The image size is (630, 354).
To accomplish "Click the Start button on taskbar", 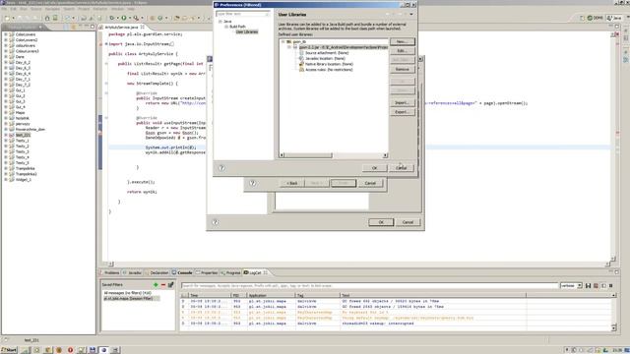I will coord(9,350).
